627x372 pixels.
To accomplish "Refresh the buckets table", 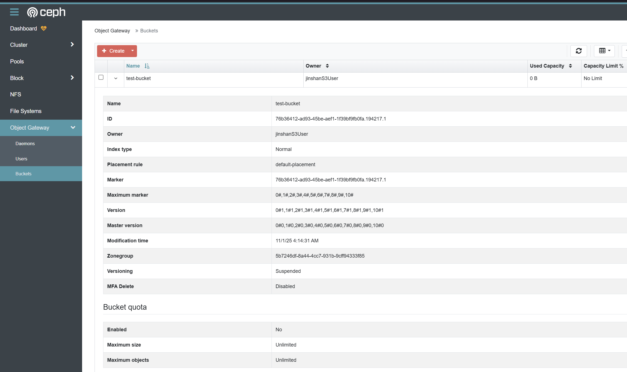I will pyautogui.click(x=578, y=51).
